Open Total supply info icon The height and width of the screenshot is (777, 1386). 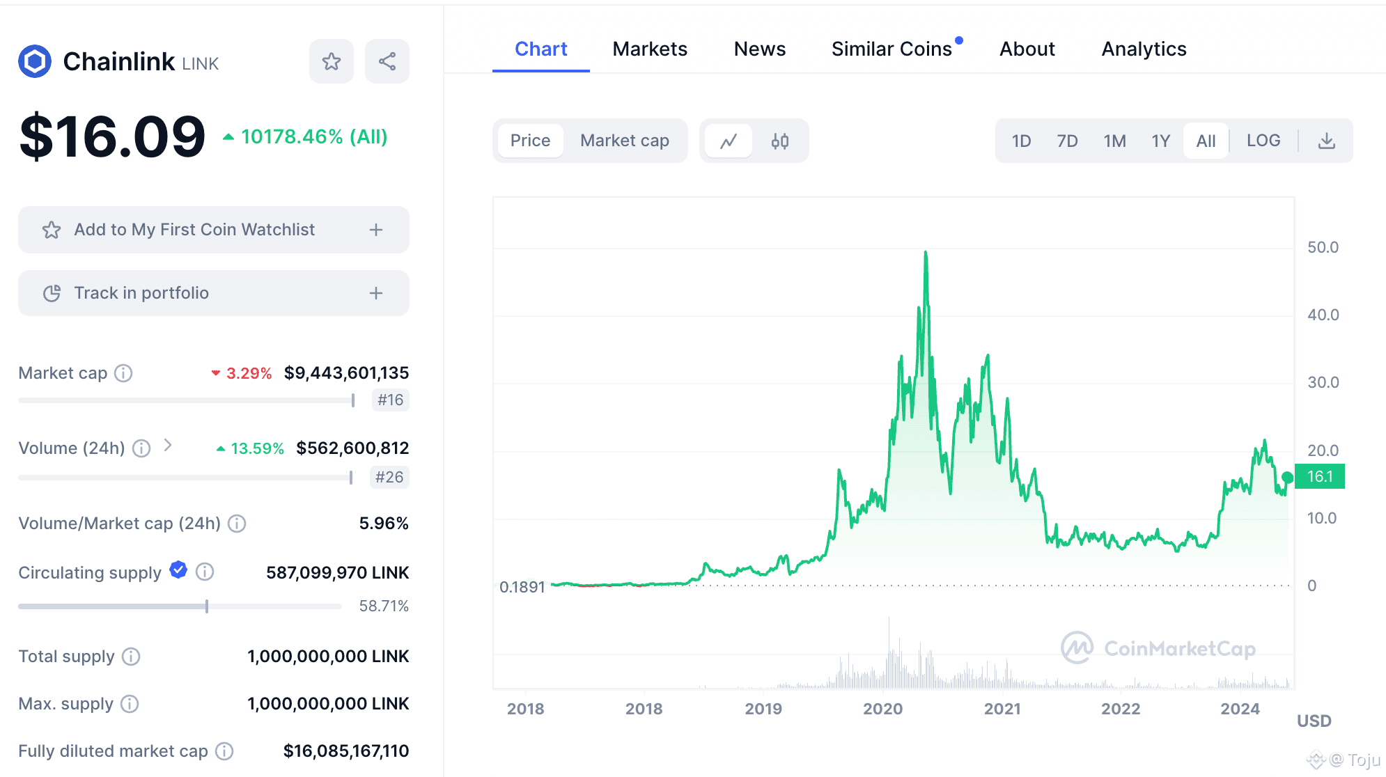(x=131, y=657)
